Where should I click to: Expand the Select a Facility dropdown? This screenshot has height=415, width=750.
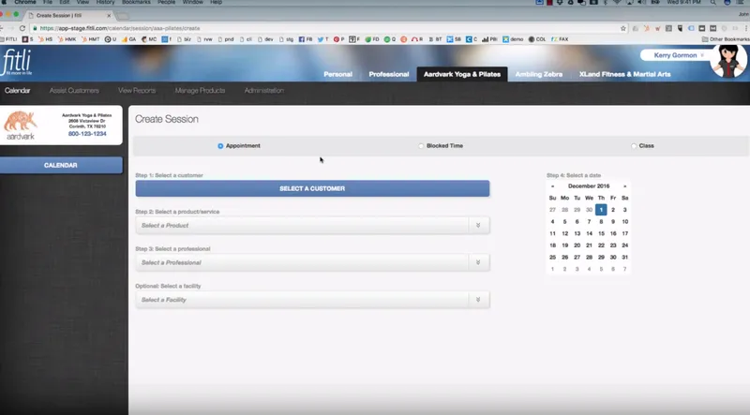[312, 300]
